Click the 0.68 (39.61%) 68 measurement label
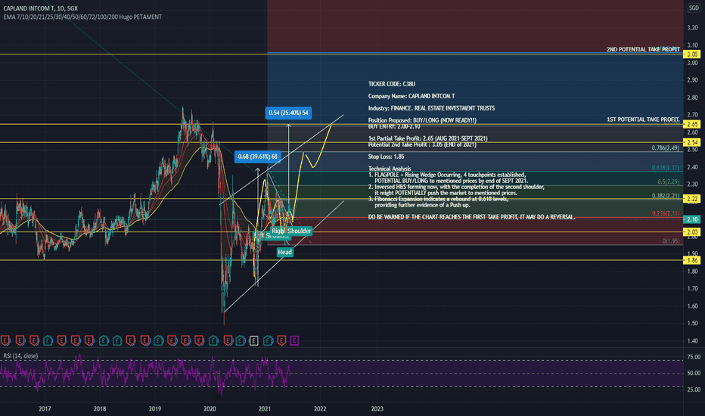Screen dimensions: 705x416 pos(258,157)
